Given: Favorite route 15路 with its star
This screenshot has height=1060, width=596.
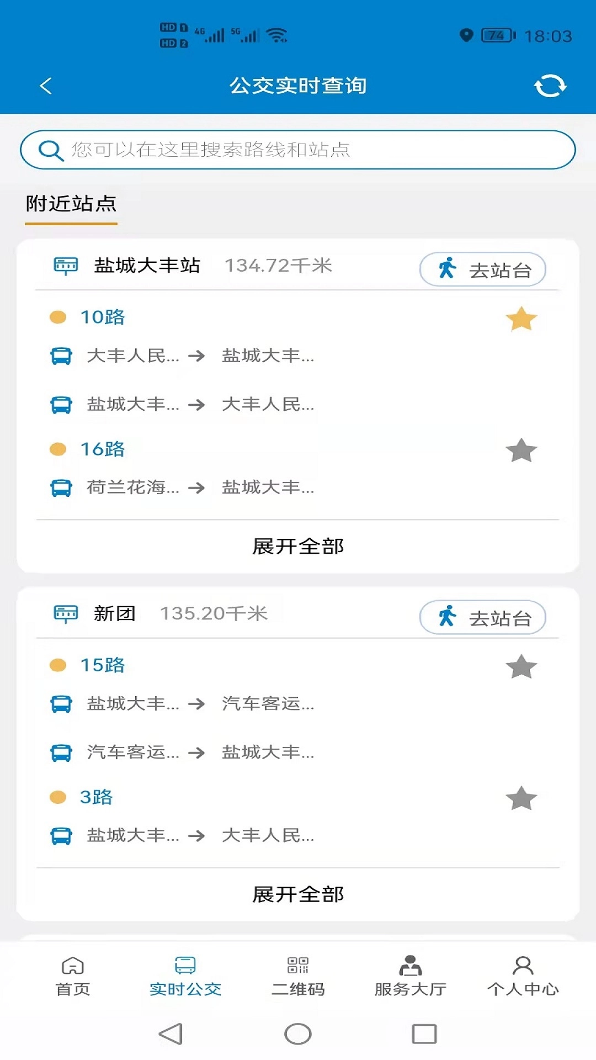Looking at the screenshot, I should [521, 667].
